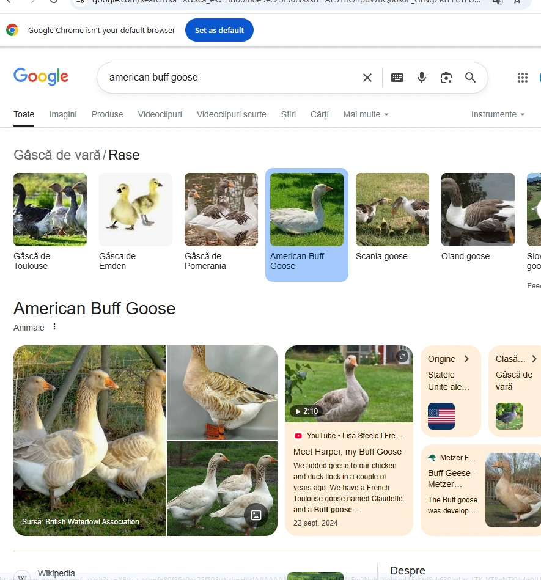Start voice search with the microphone icon
Image resolution: width=541 pixels, height=580 pixels.
[x=422, y=78]
